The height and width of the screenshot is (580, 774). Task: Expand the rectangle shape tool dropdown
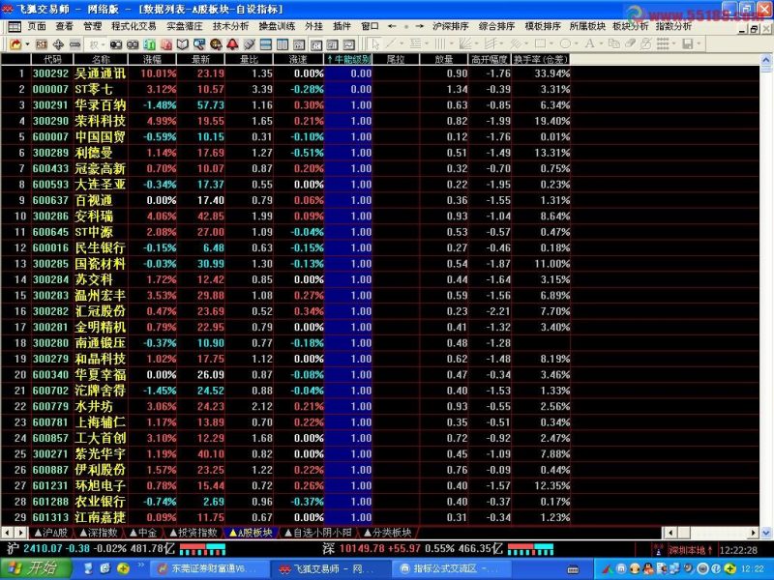click(551, 43)
